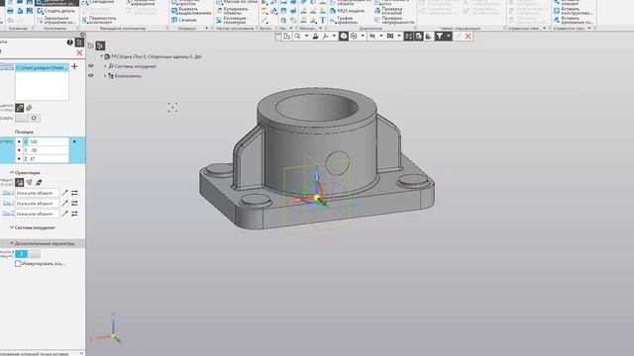Click the red X in view toolbar
The image size is (634, 356).
(x=469, y=37)
